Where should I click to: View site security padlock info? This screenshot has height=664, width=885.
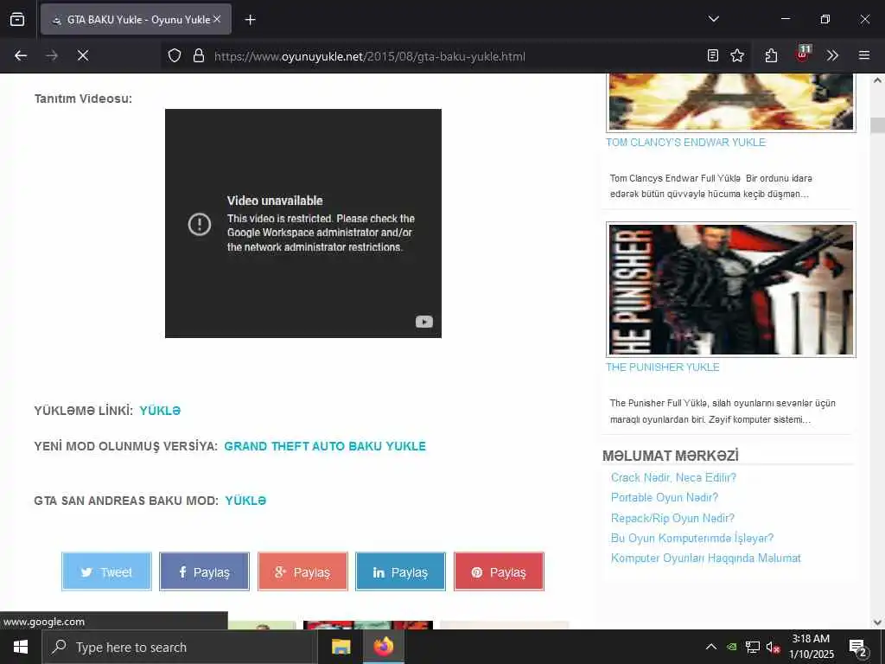click(199, 55)
